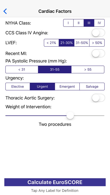Click the Weight of Intervention slider knob
This screenshot has height=195, width=110.
tap(70, 115)
